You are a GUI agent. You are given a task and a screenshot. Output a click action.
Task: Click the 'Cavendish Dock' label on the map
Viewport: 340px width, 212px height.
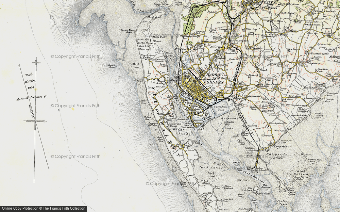pyautogui.click(x=220, y=108)
